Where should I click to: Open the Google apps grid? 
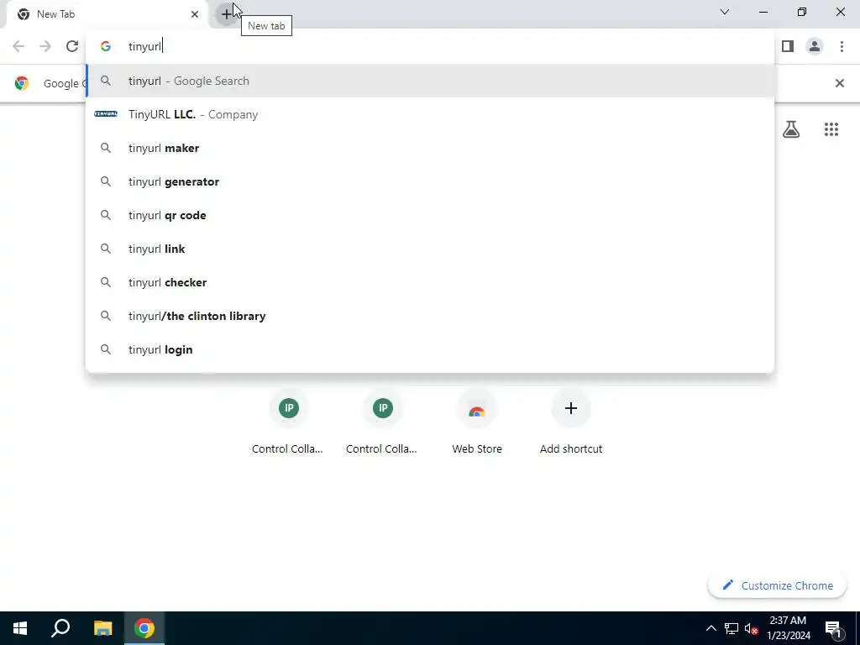tap(831, 129)
